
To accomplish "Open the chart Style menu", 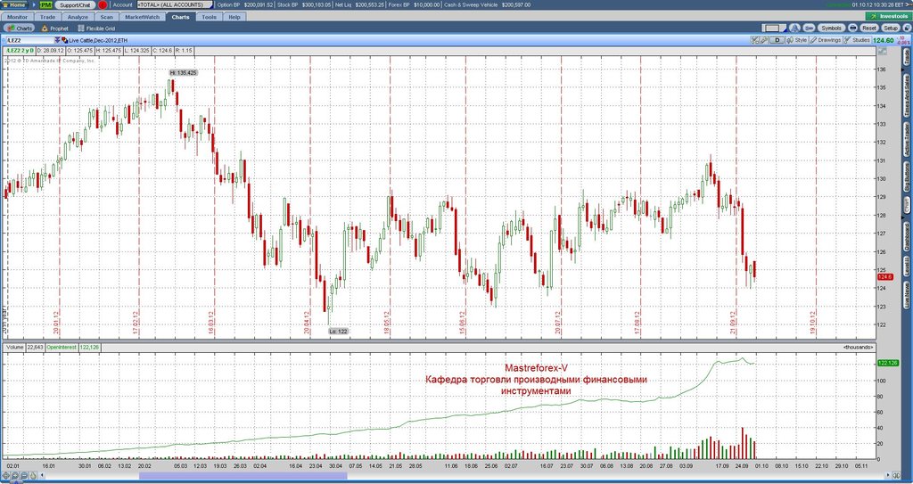I will (x=797, y=40).
